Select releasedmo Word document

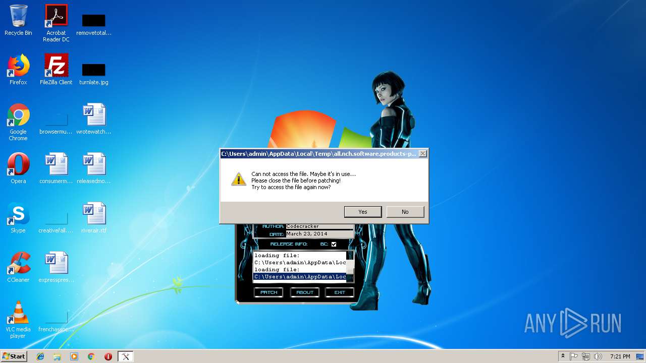[94, 168]
